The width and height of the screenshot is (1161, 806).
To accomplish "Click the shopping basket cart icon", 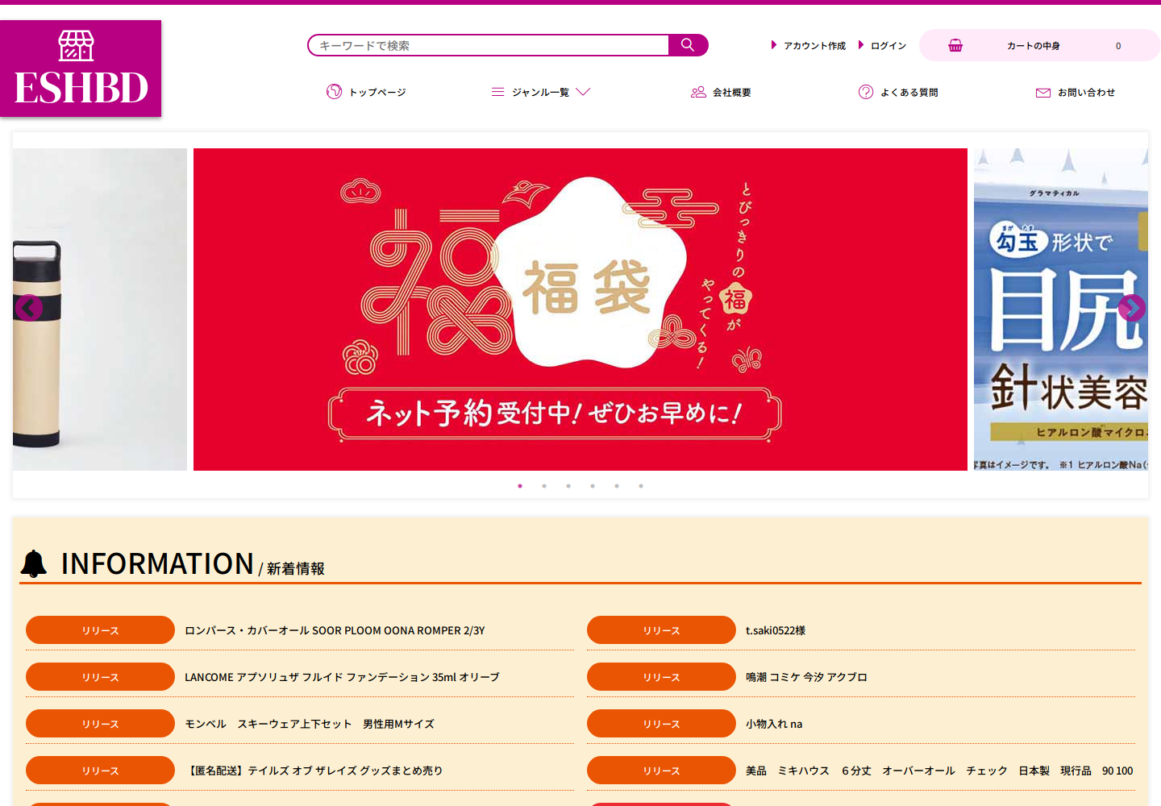I will pyautogui.click(x=955, y=45).
